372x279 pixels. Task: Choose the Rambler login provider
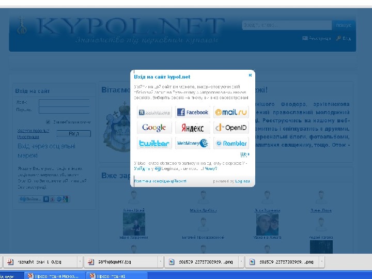click(x=231, y=143)
